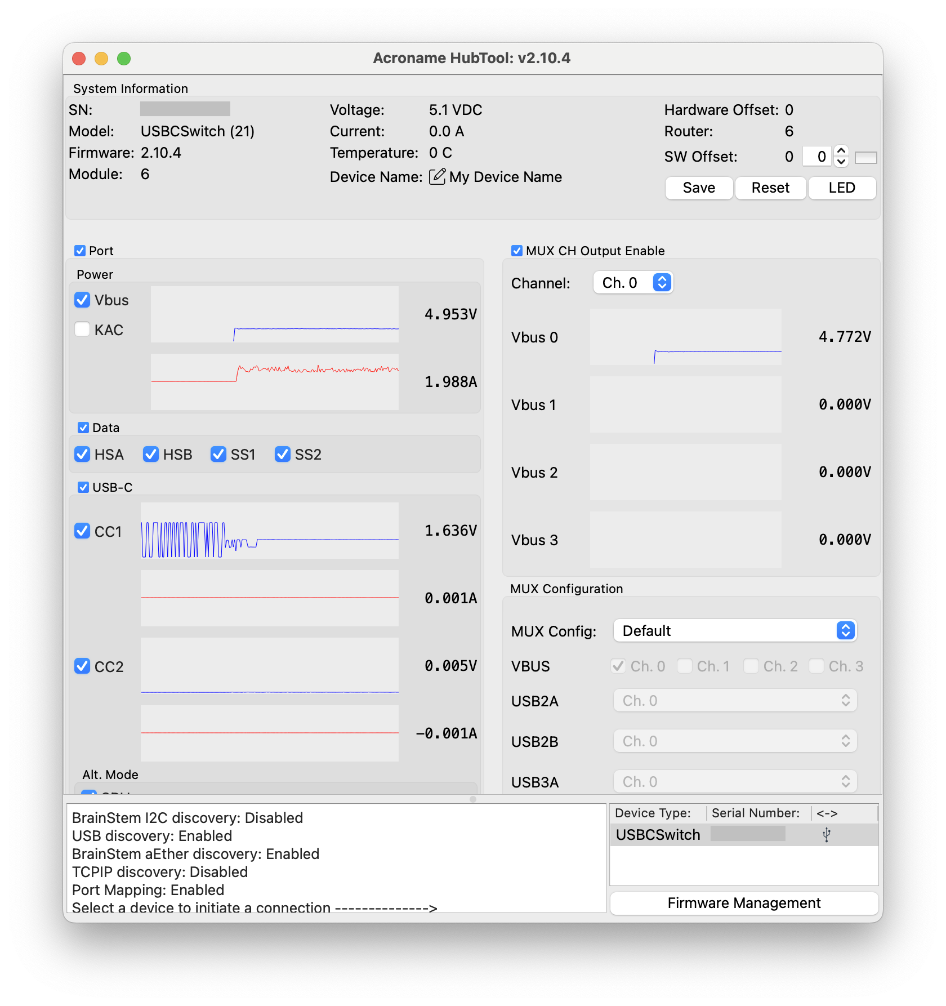
Task: Click the VBUS Ch. 1 checkbox
Action: [685, 666]
